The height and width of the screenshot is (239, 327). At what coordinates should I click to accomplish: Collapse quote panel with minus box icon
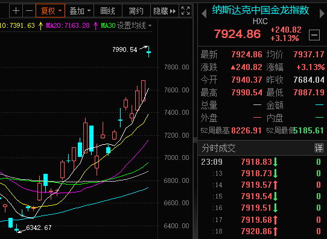tap(314, 35)
